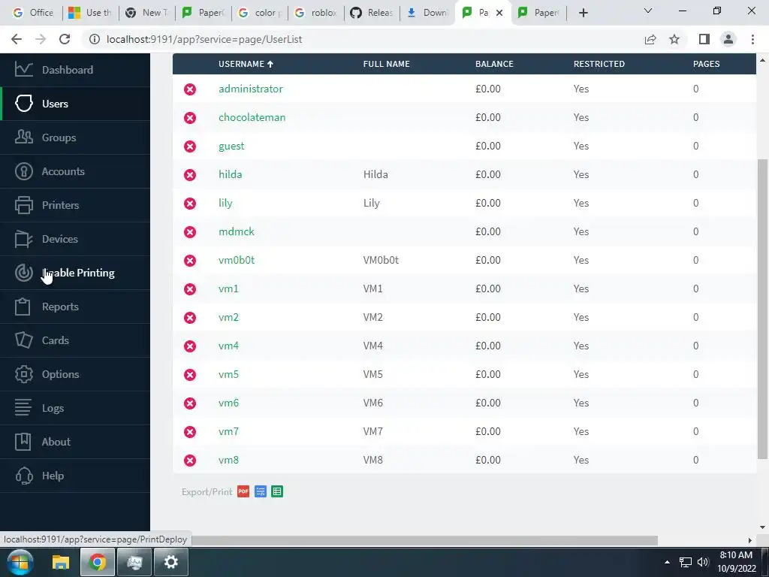This screenshot has width=769, height=577.
Task: Switch to the GitHub Releases tab
Action: (x=372, y=13)
